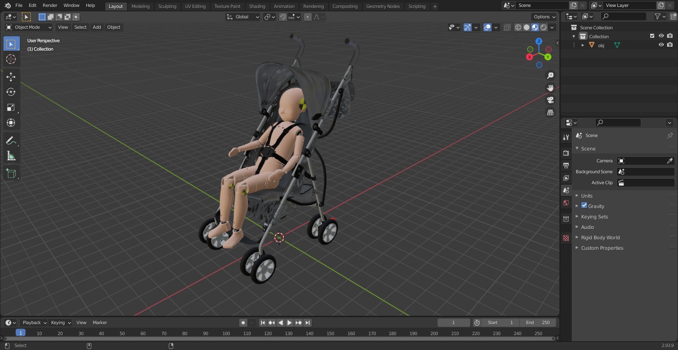Open the Tool properties tab
This screenshot has height=350, width=678.
point(566,137)
